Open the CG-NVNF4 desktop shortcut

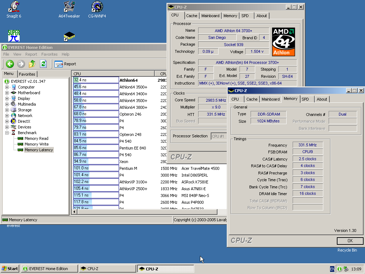click(97, 7)
